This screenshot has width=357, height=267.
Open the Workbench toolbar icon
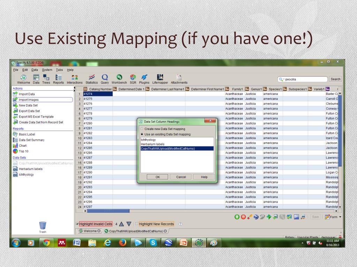(x=119, y=78)
